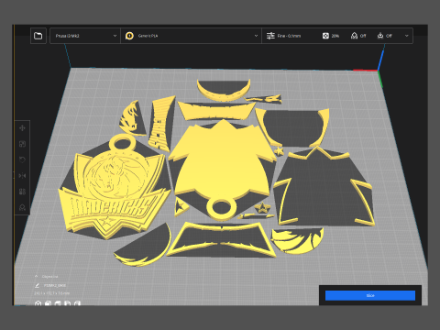Switch to right side view icon
The height and width of the screenshot is (330, 440).
coord(77,303)
